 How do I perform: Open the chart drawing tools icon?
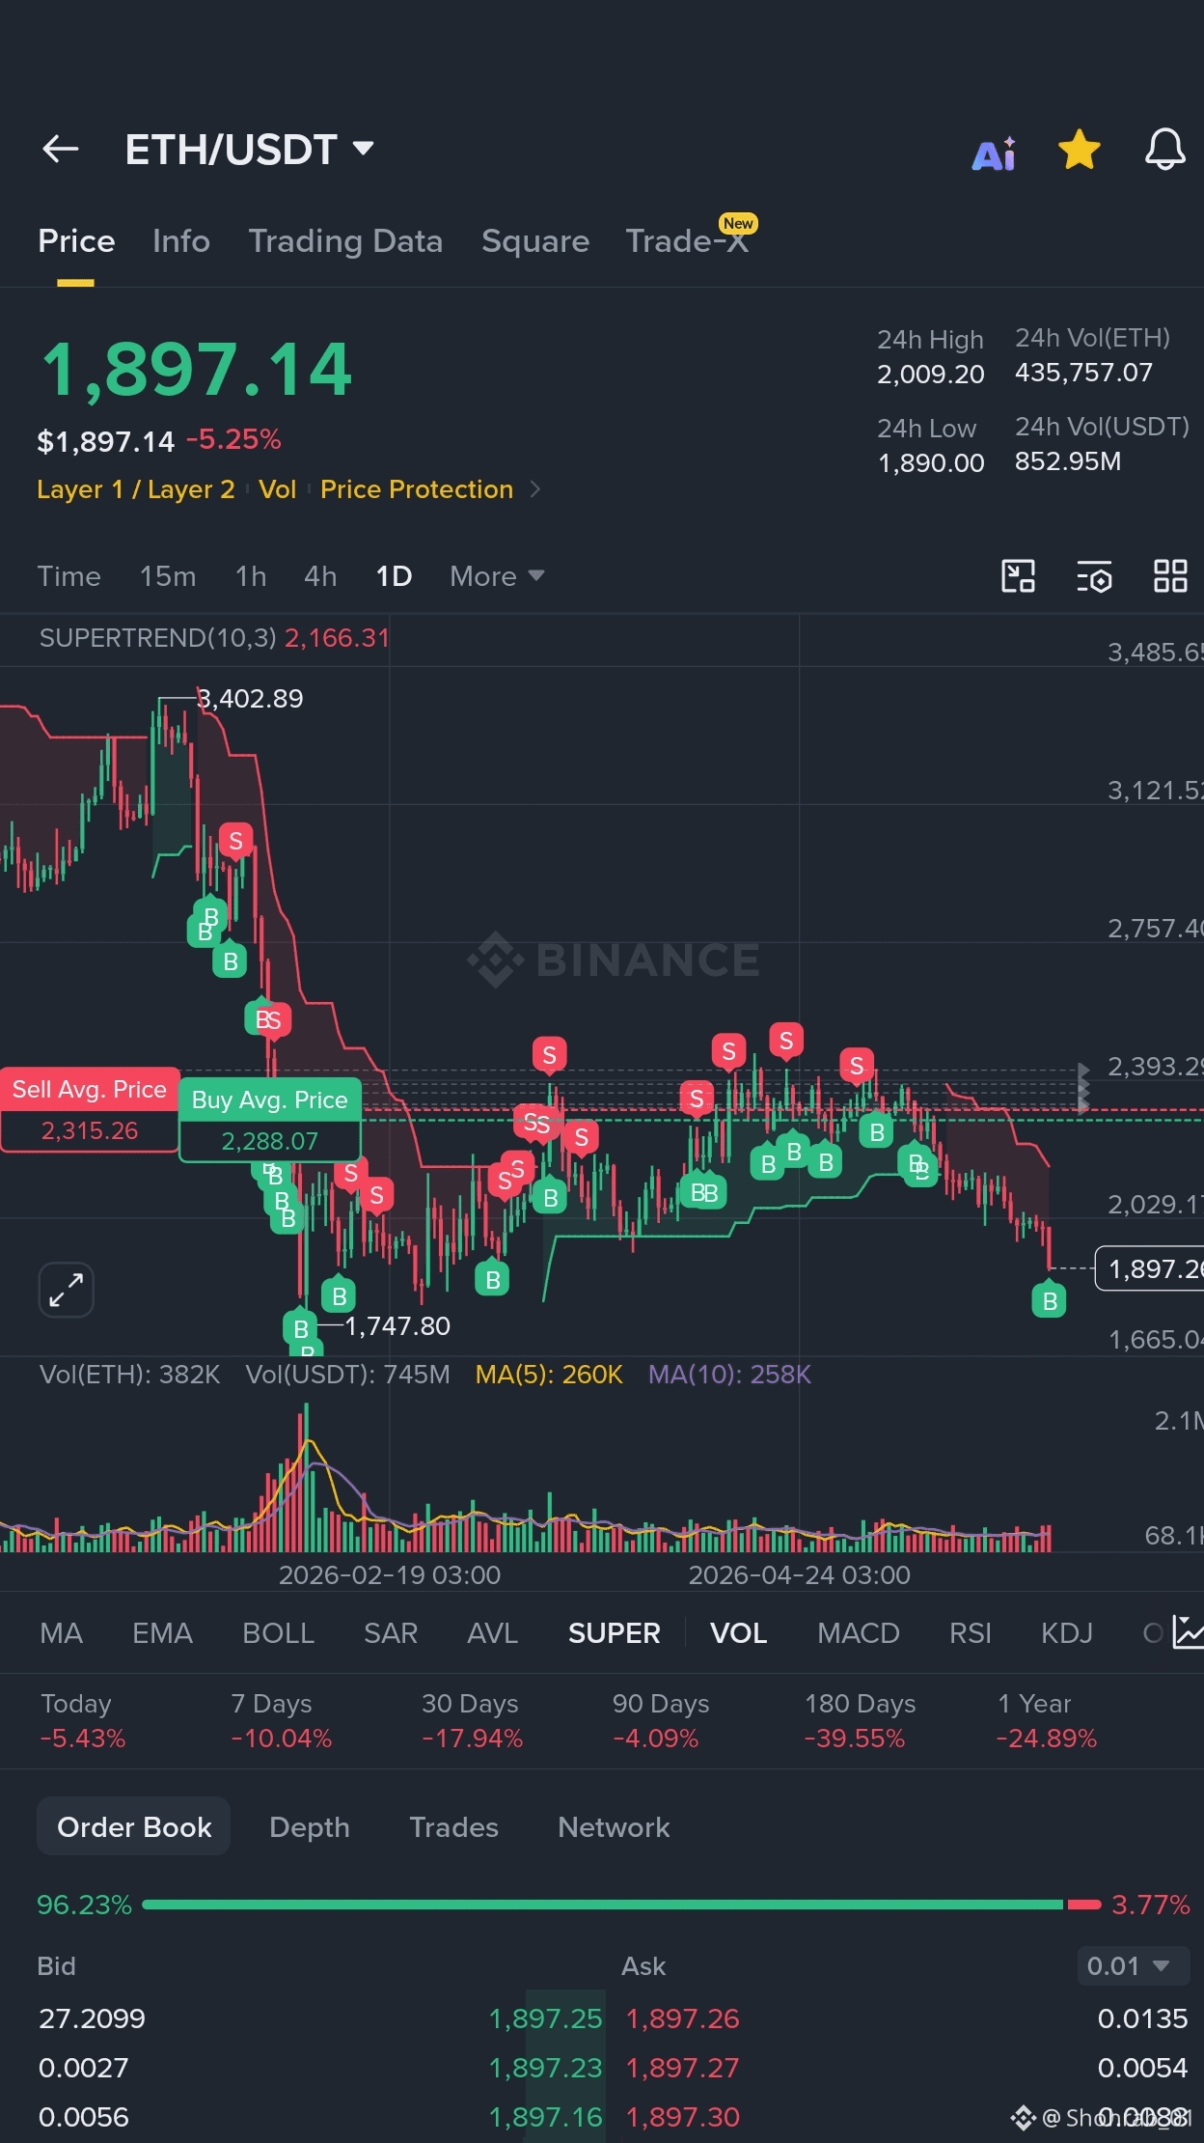[1018, 576]
